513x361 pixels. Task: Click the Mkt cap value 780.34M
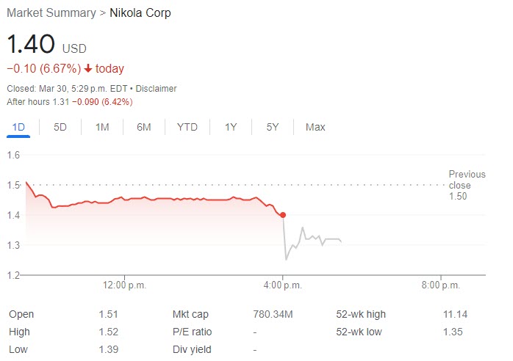click(x=273, y=315)
